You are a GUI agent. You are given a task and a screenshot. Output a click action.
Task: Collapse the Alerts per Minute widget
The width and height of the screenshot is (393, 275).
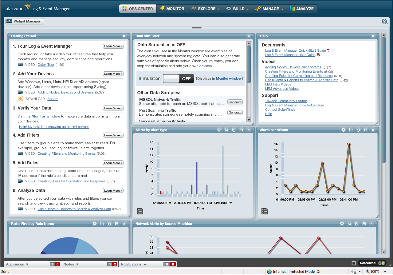click(x=366, y=130)
